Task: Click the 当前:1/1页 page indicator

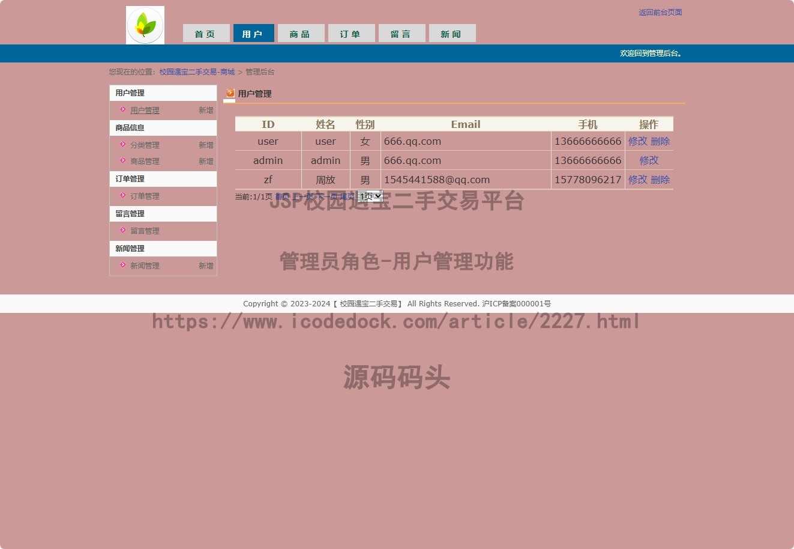Action: tap(253, 197)
